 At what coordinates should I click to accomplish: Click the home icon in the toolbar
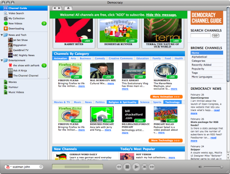68,8
